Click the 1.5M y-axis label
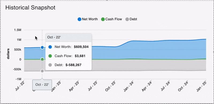 [x=18, y=30]
